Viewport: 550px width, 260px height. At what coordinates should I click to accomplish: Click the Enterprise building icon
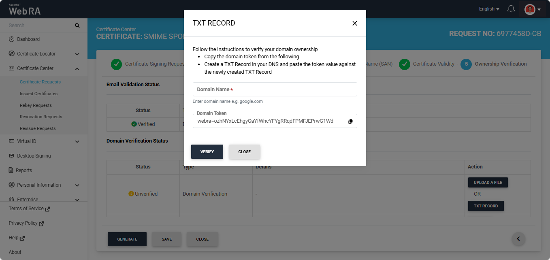pos(11,200)
